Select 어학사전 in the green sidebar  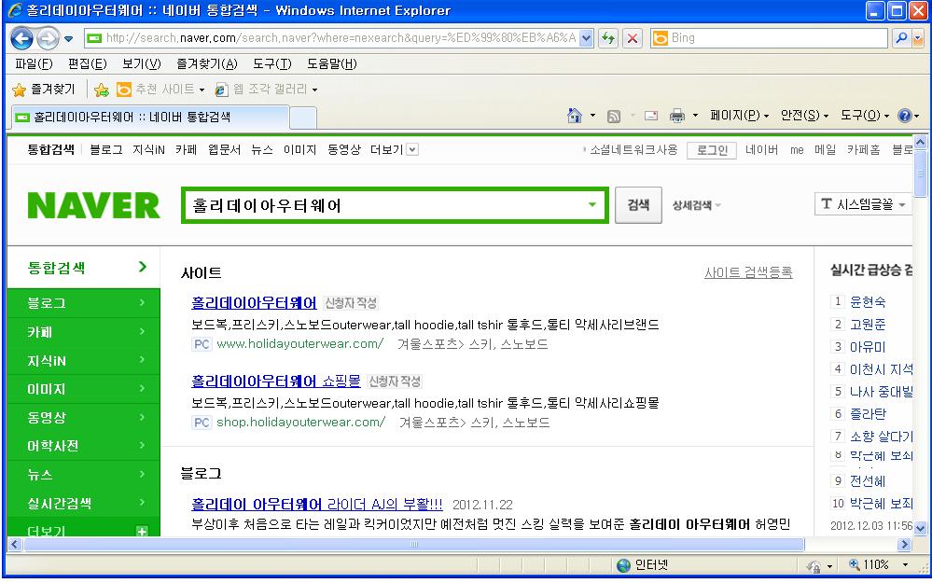[84, 446]
